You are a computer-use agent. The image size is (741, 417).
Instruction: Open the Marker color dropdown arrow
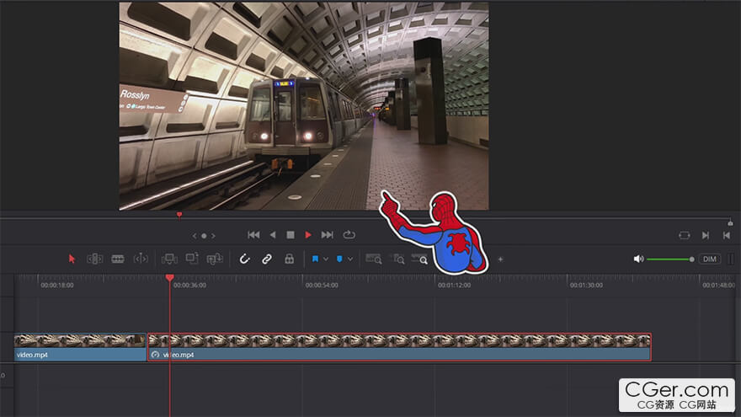pos(350,259)
